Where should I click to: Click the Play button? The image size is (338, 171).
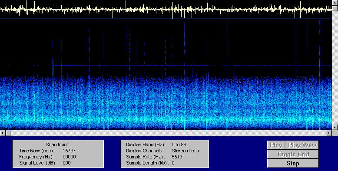(276, 145)
